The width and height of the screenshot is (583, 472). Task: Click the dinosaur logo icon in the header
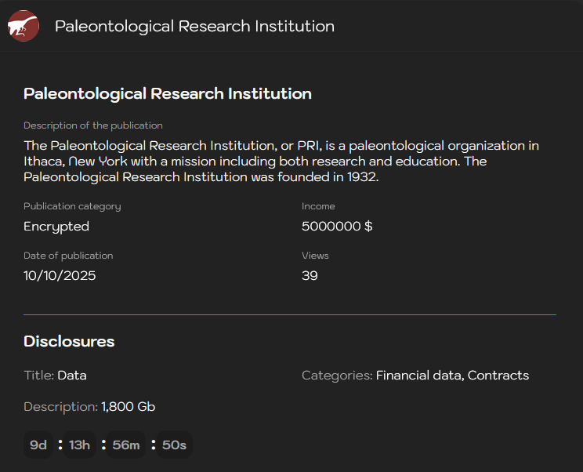coord(24,26)
